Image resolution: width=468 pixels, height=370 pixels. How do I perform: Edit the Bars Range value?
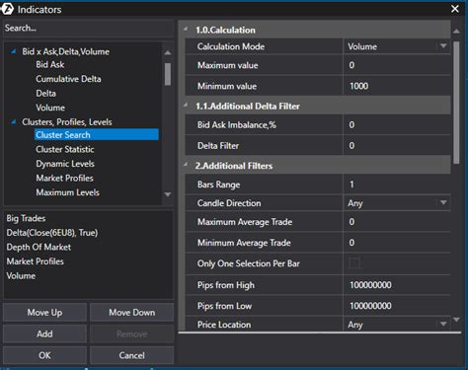pos(397,185)
